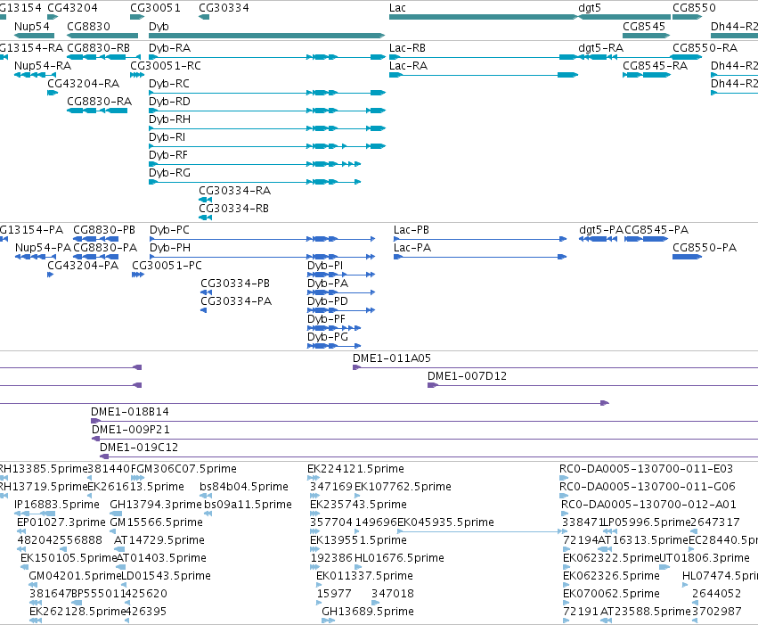Select protein Dyb-PA
This screenshot has height=625, width=758.
click(328, 284)
